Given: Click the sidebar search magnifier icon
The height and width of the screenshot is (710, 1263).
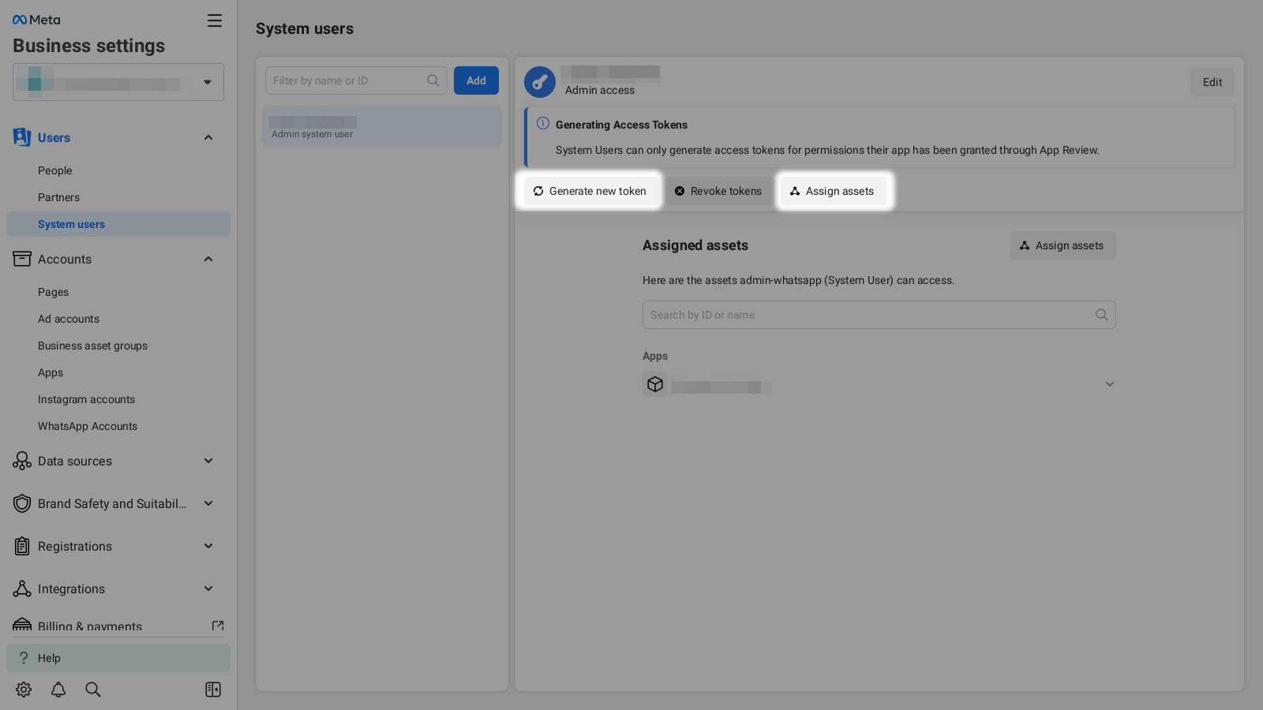Looking at the screenshot, I should (93, 689).
